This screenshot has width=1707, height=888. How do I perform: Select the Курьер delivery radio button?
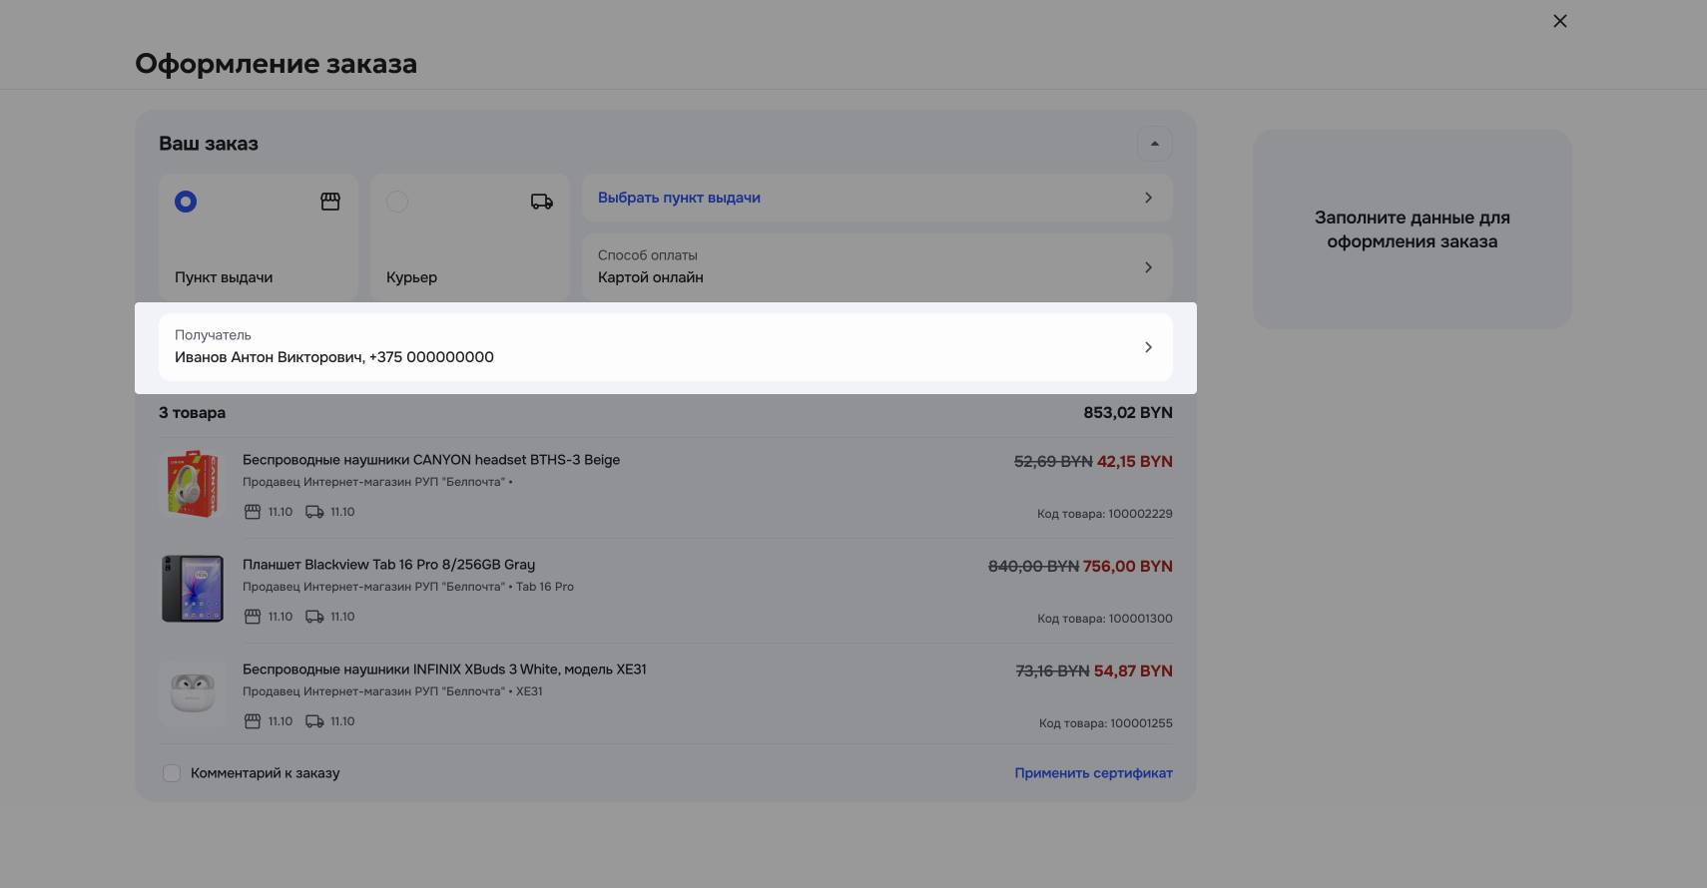tap(397, 202)
